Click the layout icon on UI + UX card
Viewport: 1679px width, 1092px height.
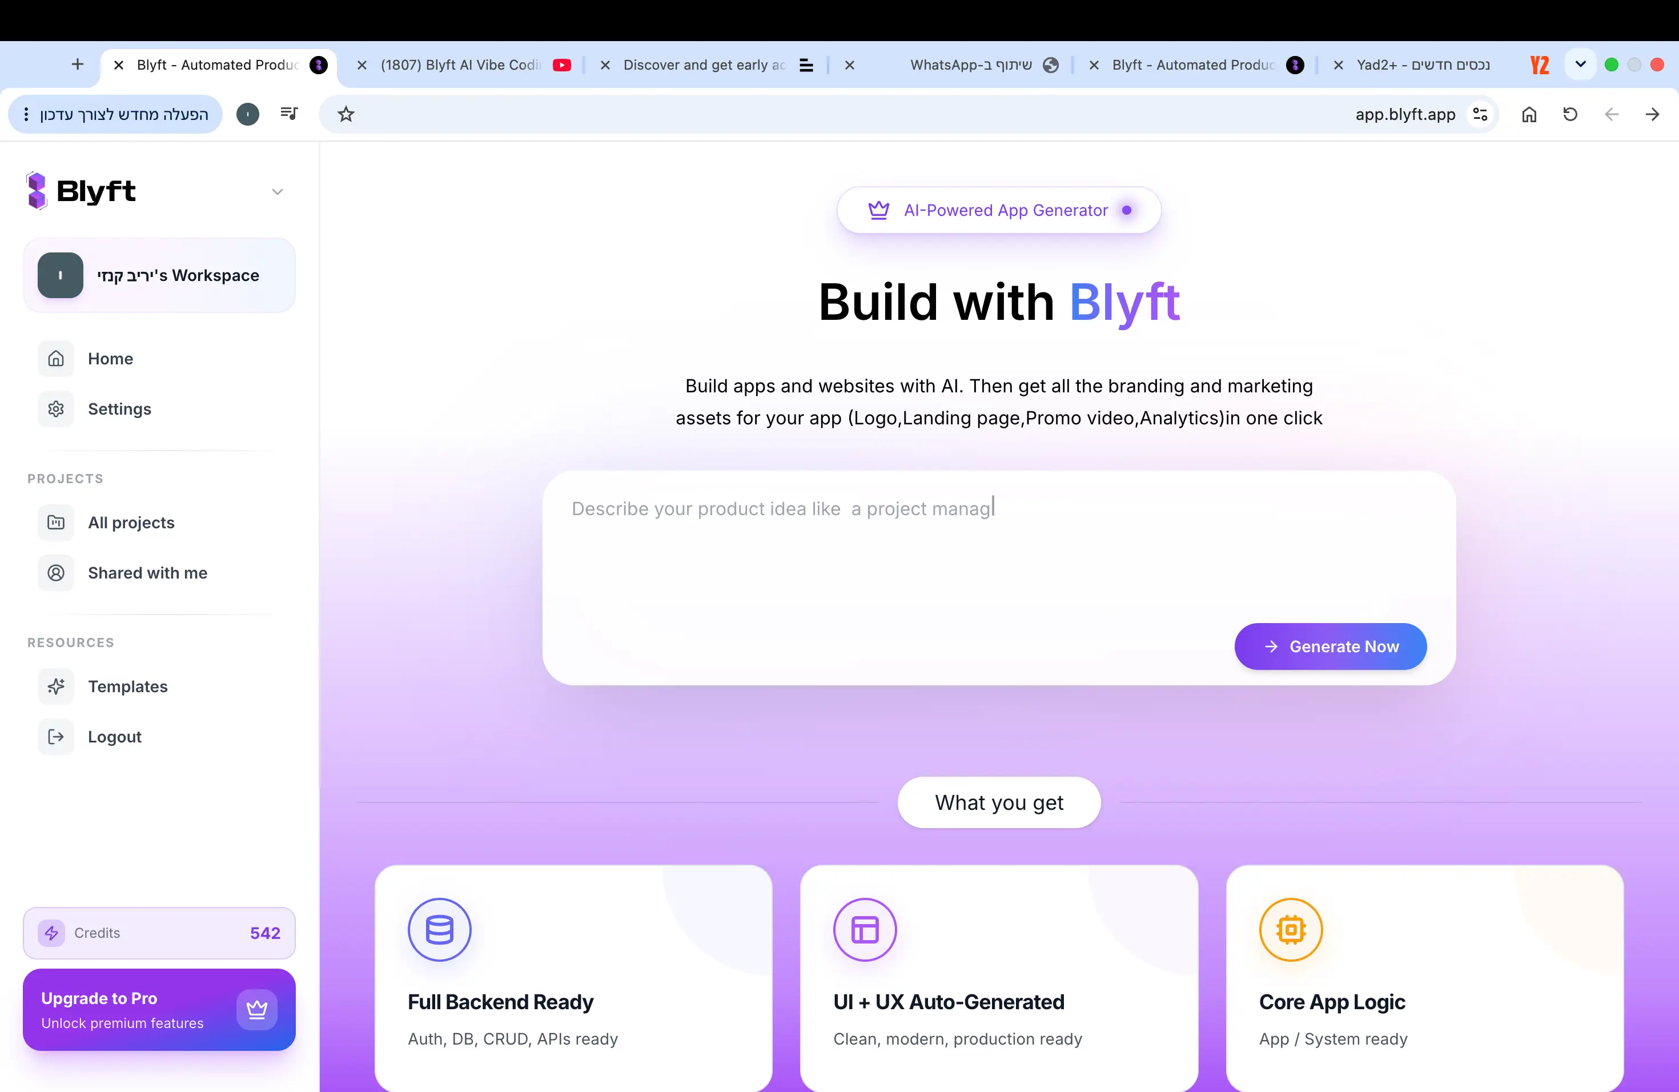(x=865, y=930)
